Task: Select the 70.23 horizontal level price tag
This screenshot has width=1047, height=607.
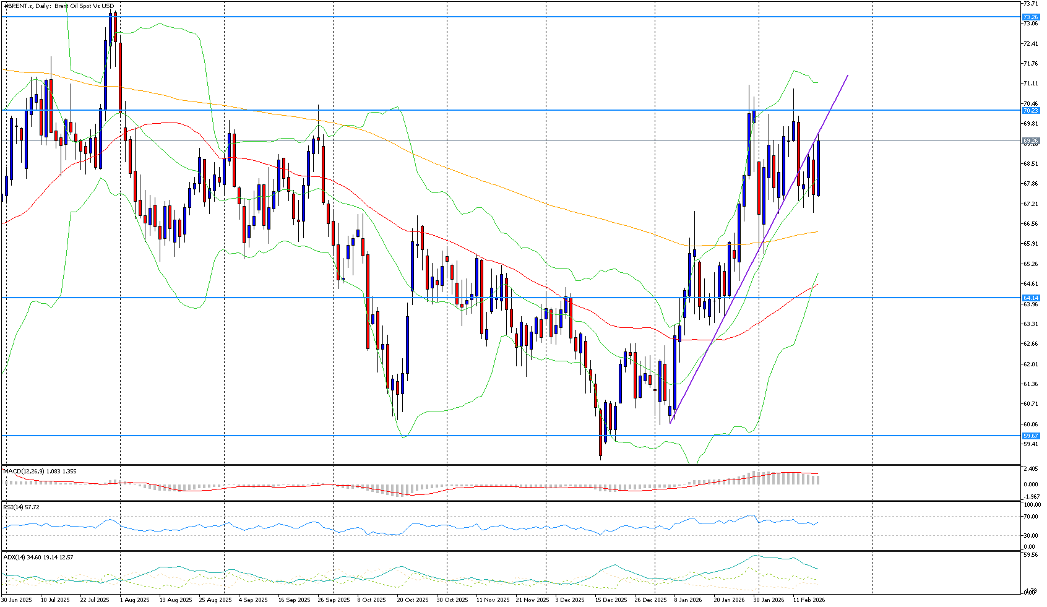Action: coord(1030,111)
